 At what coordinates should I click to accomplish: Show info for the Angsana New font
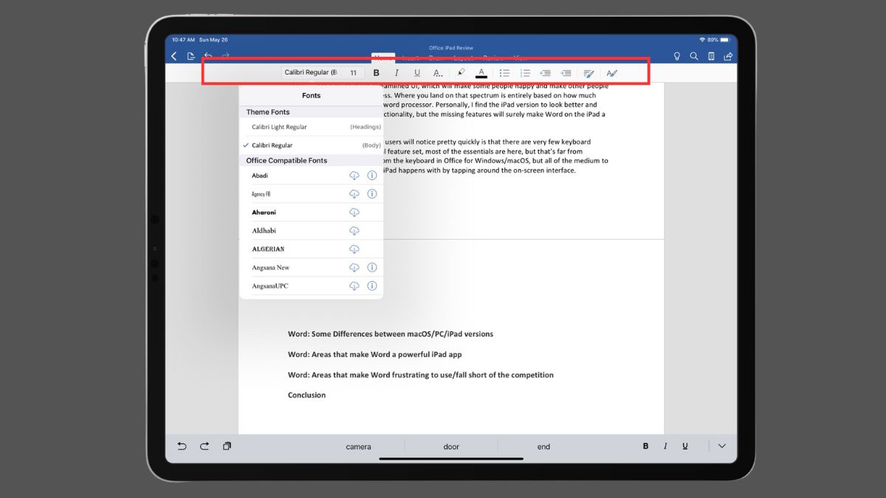372,268
